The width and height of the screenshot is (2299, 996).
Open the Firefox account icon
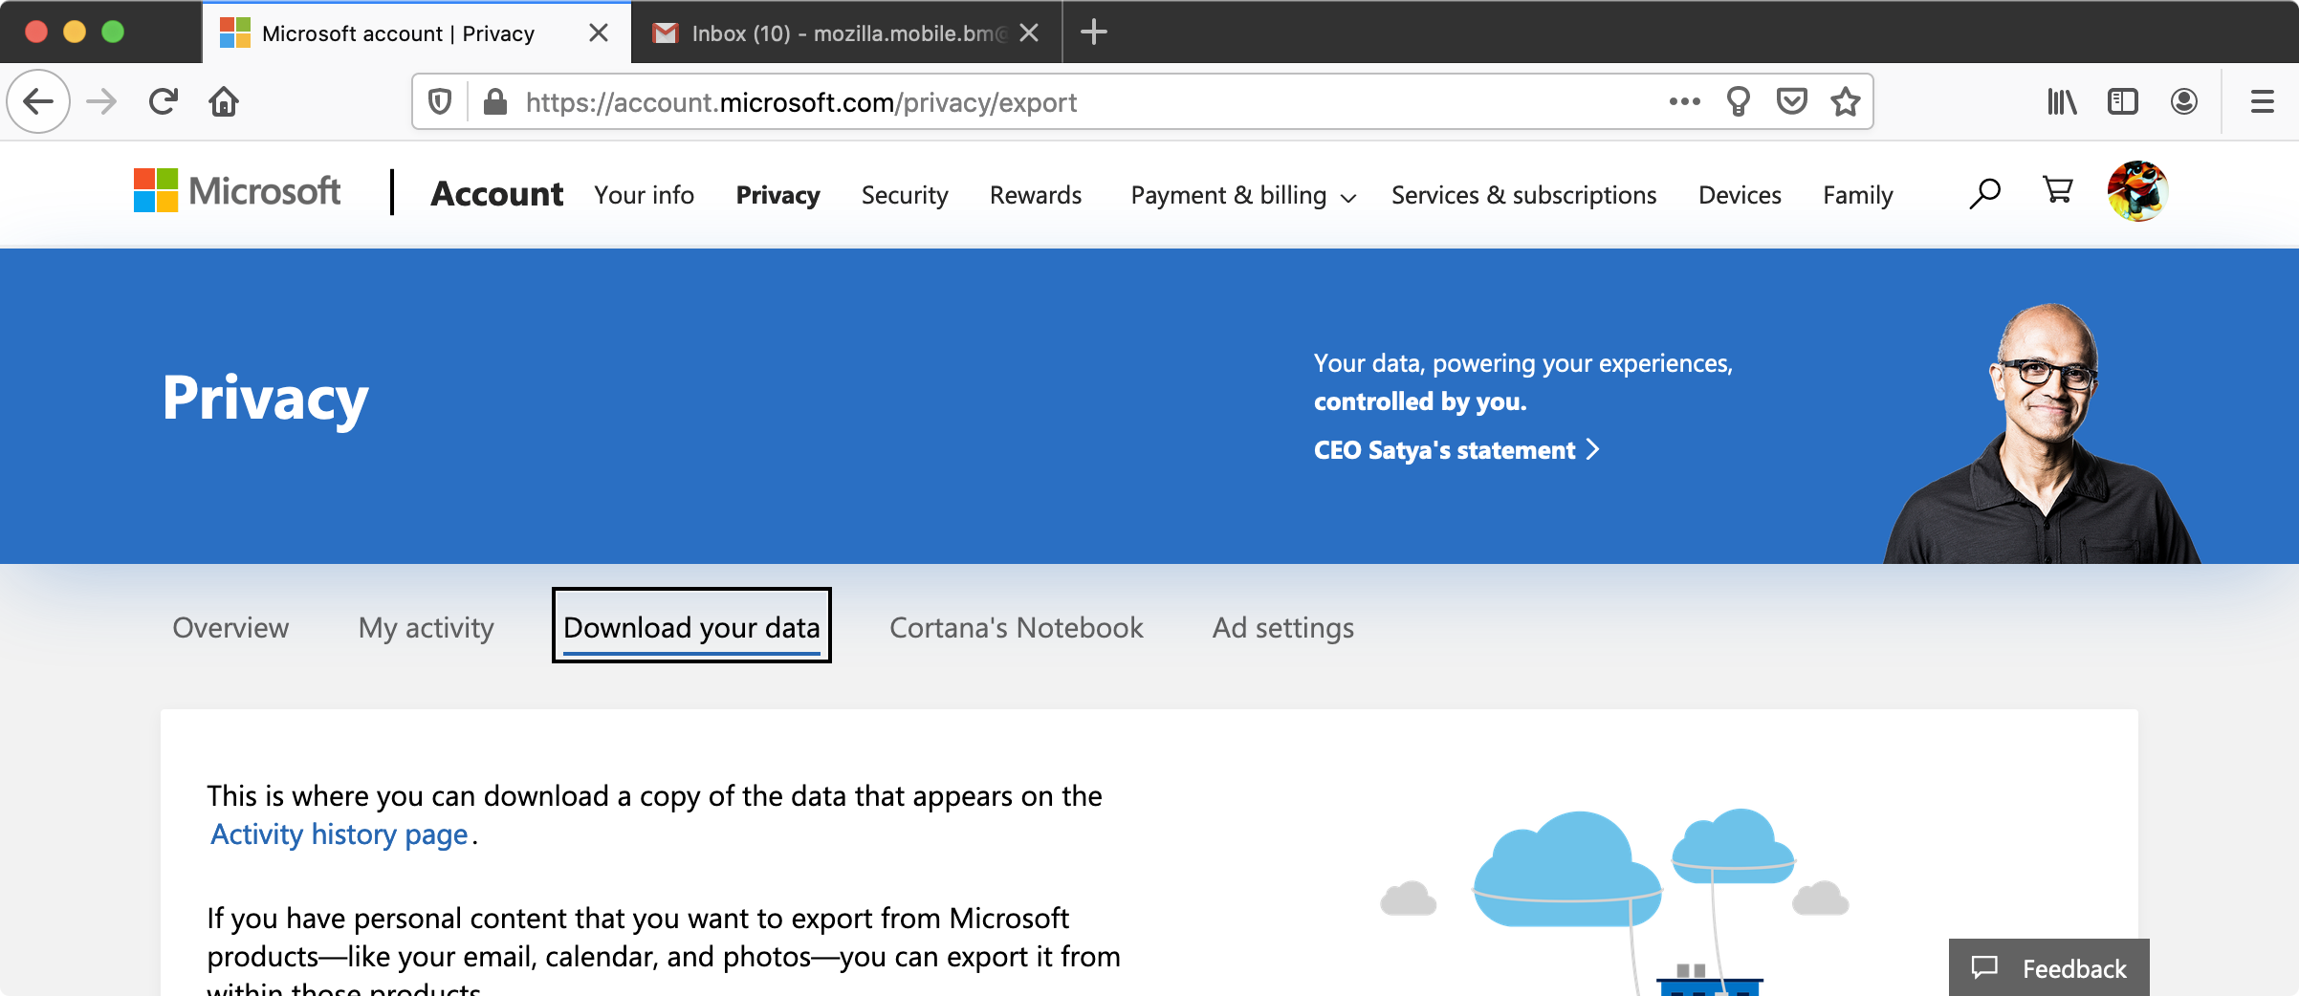click(x=2183, y=101)
